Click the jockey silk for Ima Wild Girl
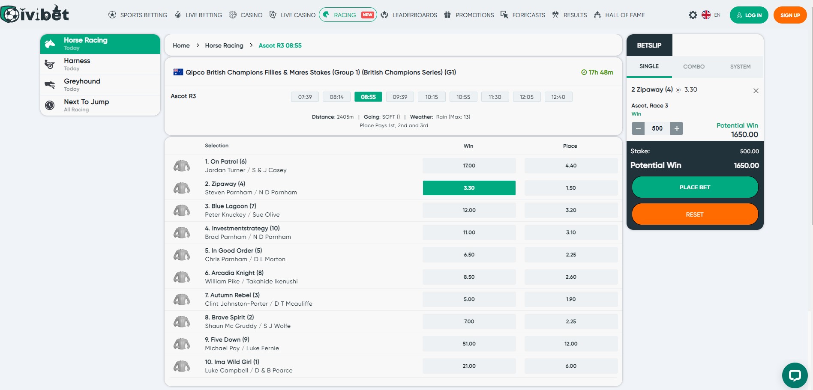The height and width of the screenshot is (390, 813). pos(182,366)
